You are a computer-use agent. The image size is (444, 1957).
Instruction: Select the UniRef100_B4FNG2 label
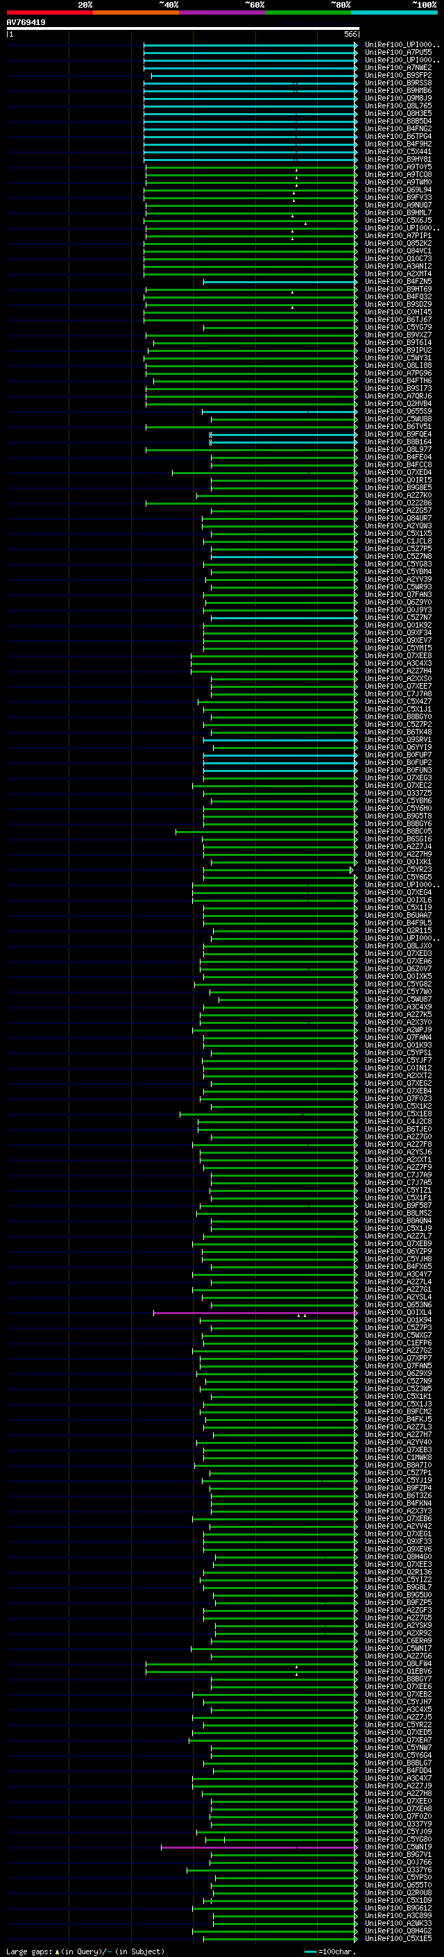[398, 128]
